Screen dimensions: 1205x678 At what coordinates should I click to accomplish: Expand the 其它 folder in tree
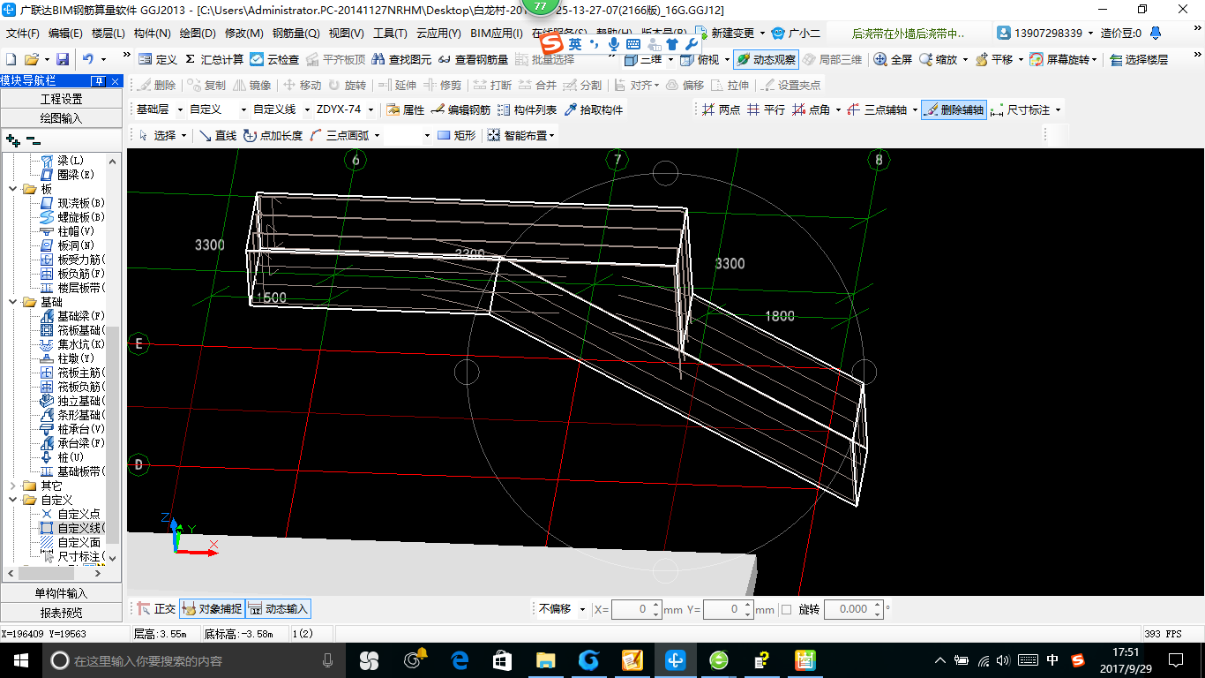pos(12,486)
